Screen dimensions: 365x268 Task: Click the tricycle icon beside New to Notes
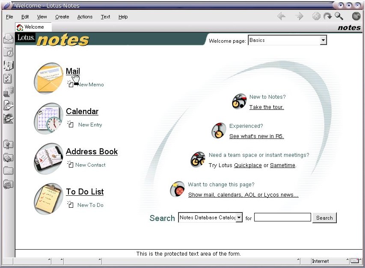point(239,102)
